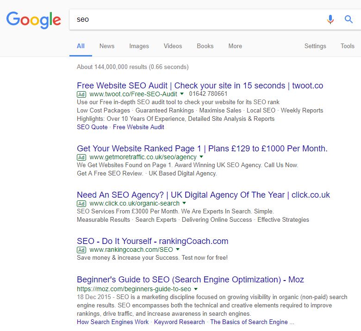This screenshot has width=361, height=331.
Task: Expand dropdown arrow next to twoot.co URL
Action: [x=182, y=94]
